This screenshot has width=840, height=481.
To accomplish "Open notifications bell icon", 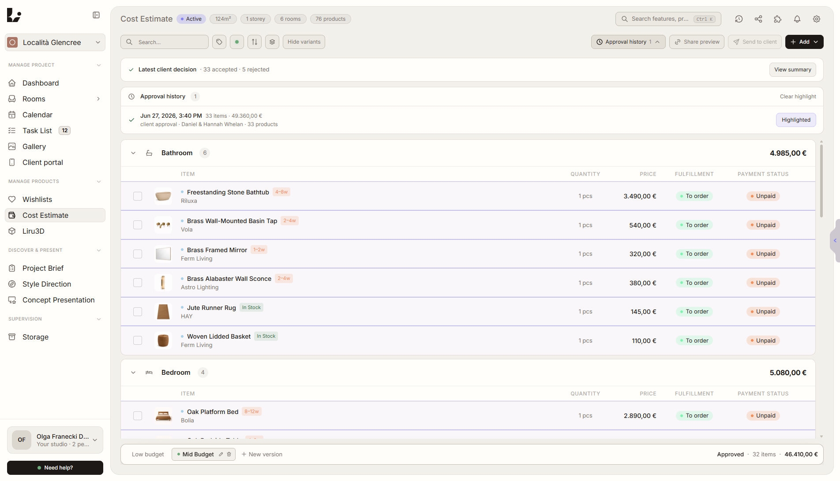I will (797, 19).
